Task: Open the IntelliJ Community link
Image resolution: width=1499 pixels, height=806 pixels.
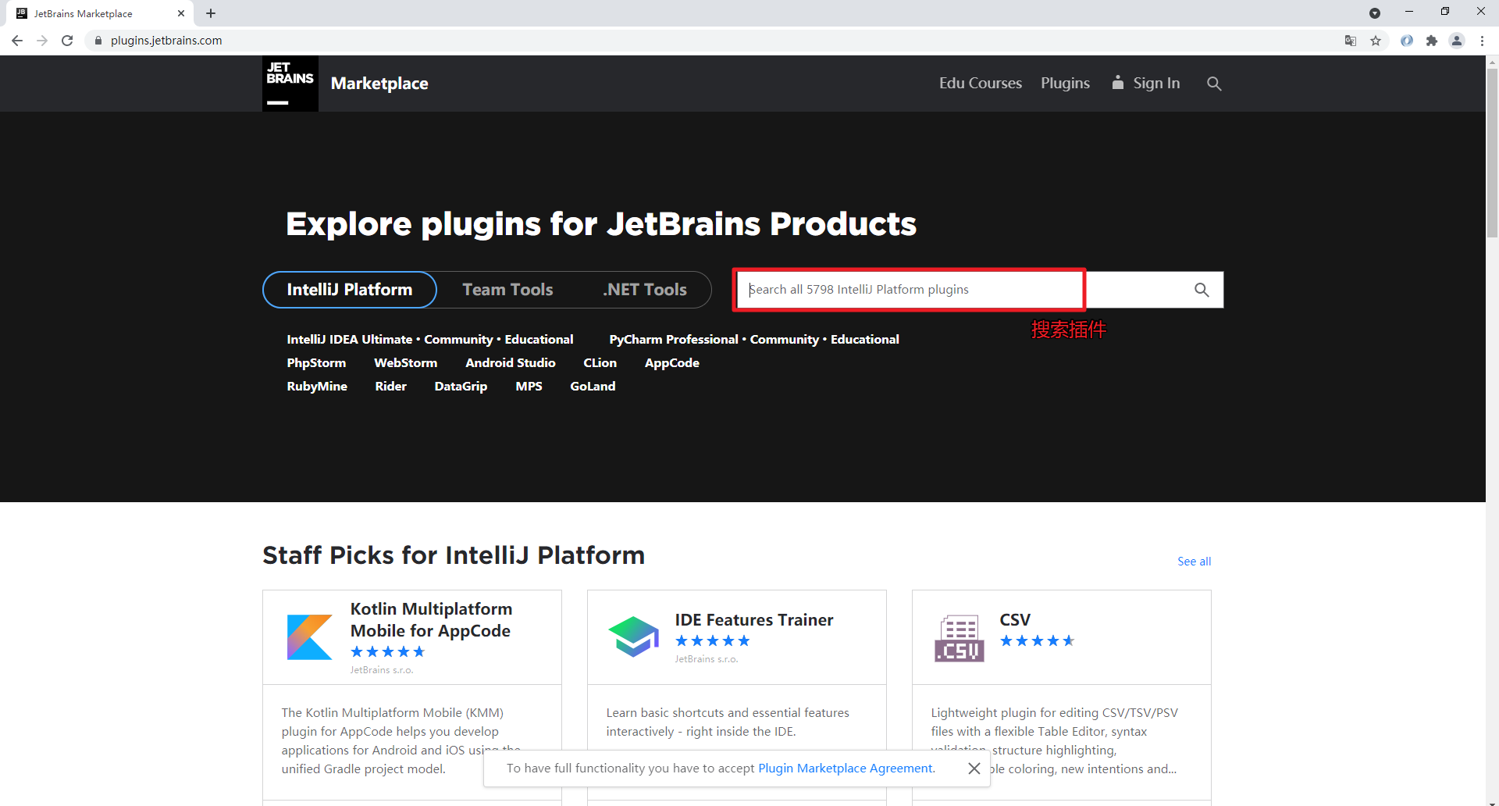Action: click(x=458, y=340)
